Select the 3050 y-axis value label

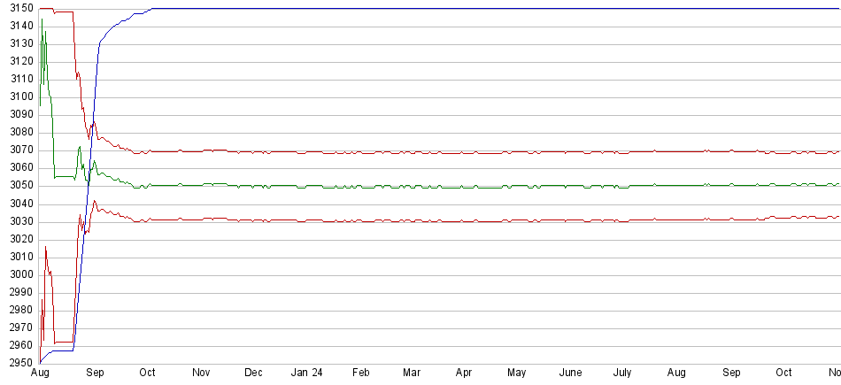(21, 186)
